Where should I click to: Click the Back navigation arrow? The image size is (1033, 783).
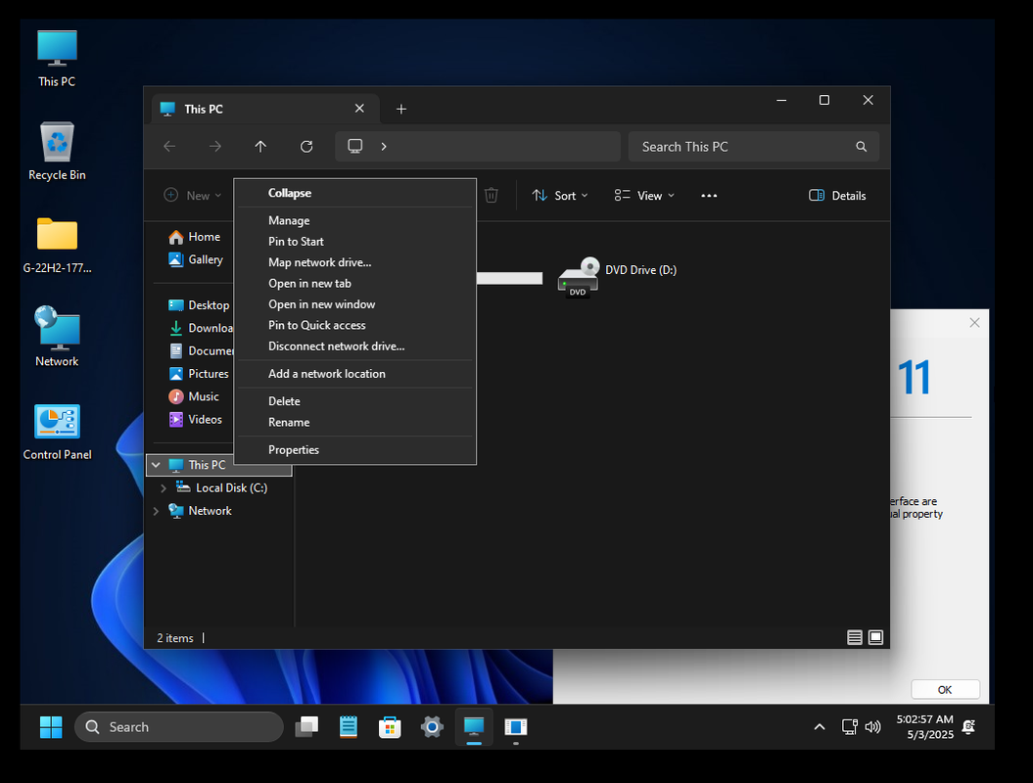pos(170,146)
